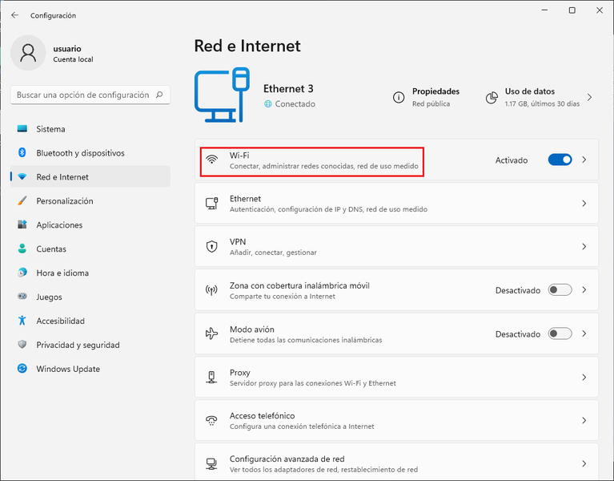Image resolution: width=614 pixels, height=481 pixels.
Task: Click the usuario profile avatar icon
Action: tap(28, 53)
